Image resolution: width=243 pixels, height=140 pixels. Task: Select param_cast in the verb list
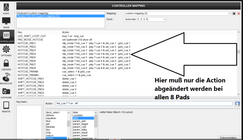click(83, 127)
